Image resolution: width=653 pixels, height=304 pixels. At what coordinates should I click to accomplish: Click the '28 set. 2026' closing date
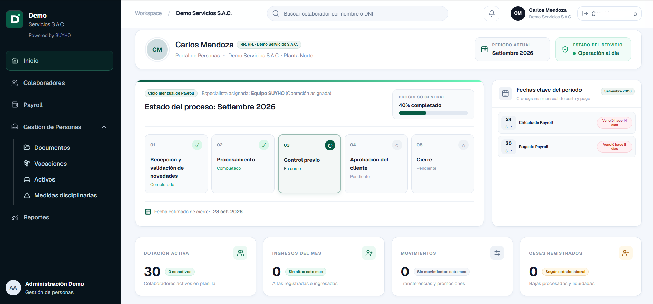[228, 212]
